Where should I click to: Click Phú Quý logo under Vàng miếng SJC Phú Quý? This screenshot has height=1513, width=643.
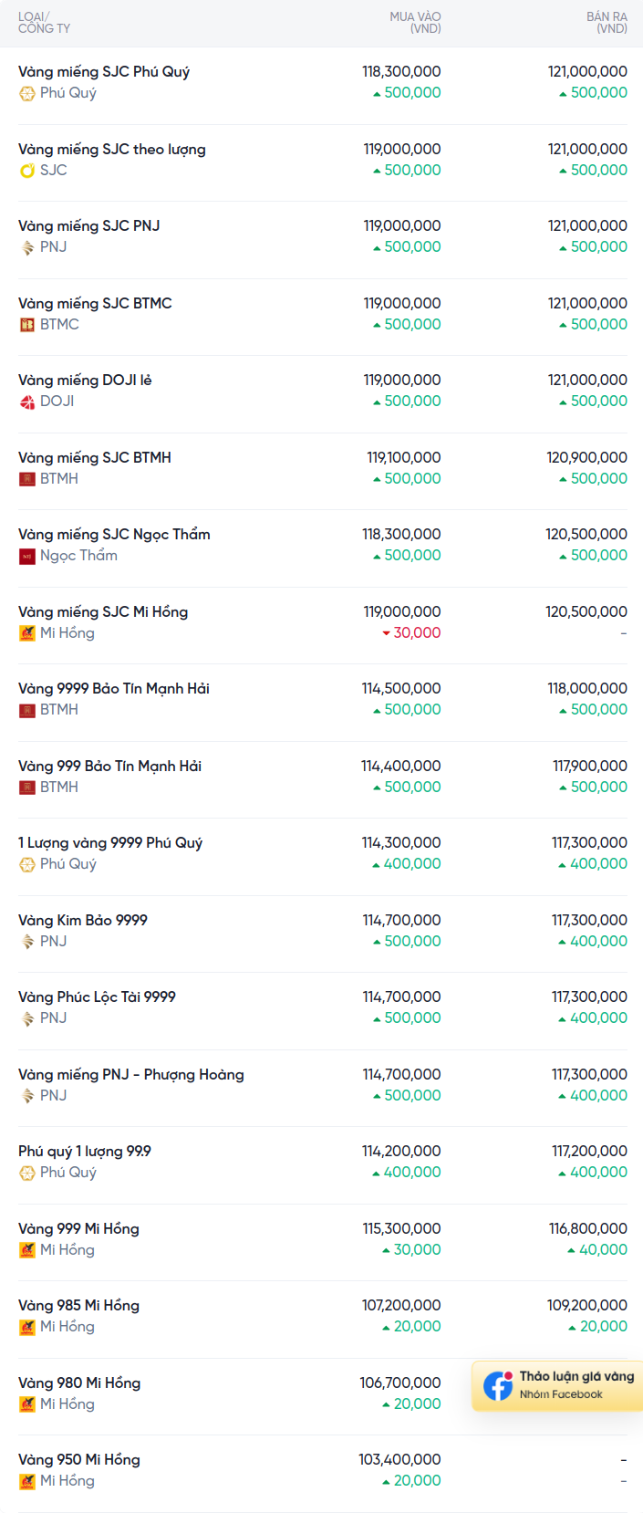click(x=27, y=93)
